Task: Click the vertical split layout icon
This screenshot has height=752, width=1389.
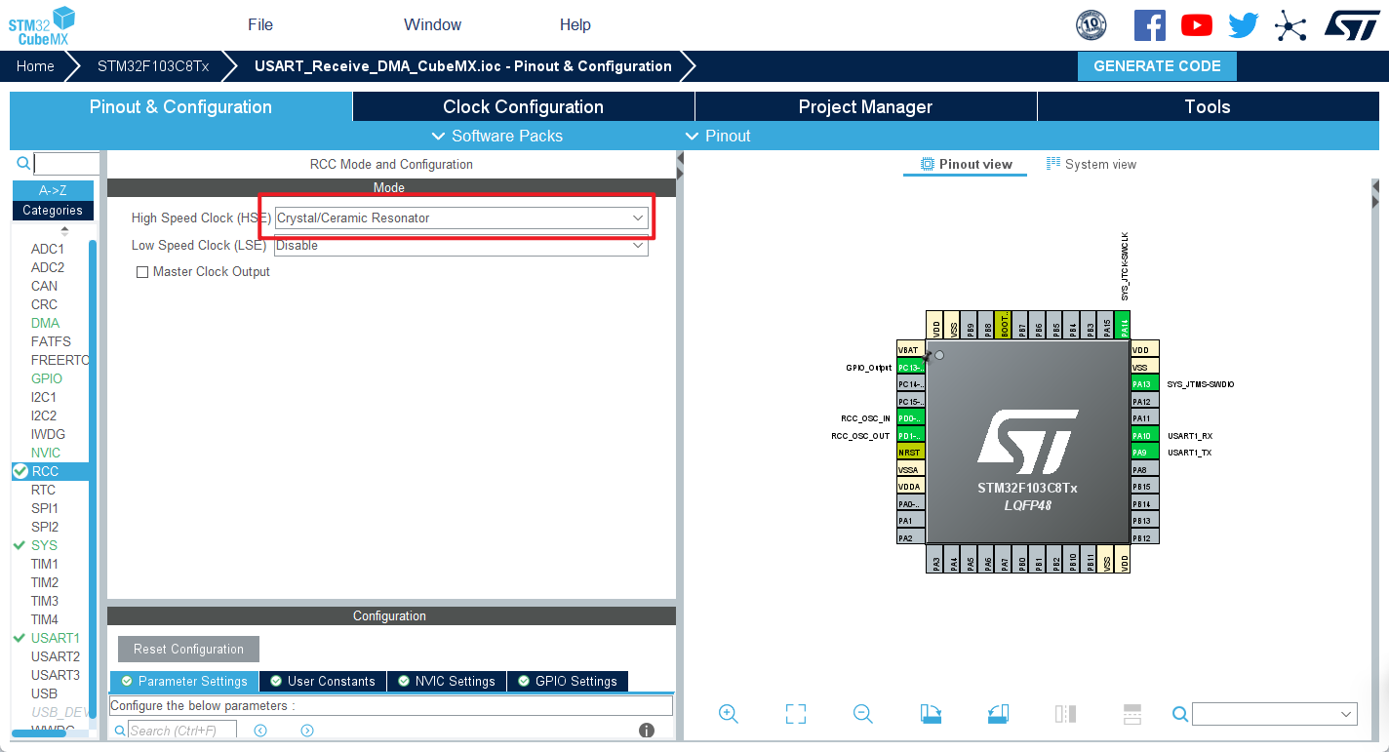Action: [x=1065, y=714]
